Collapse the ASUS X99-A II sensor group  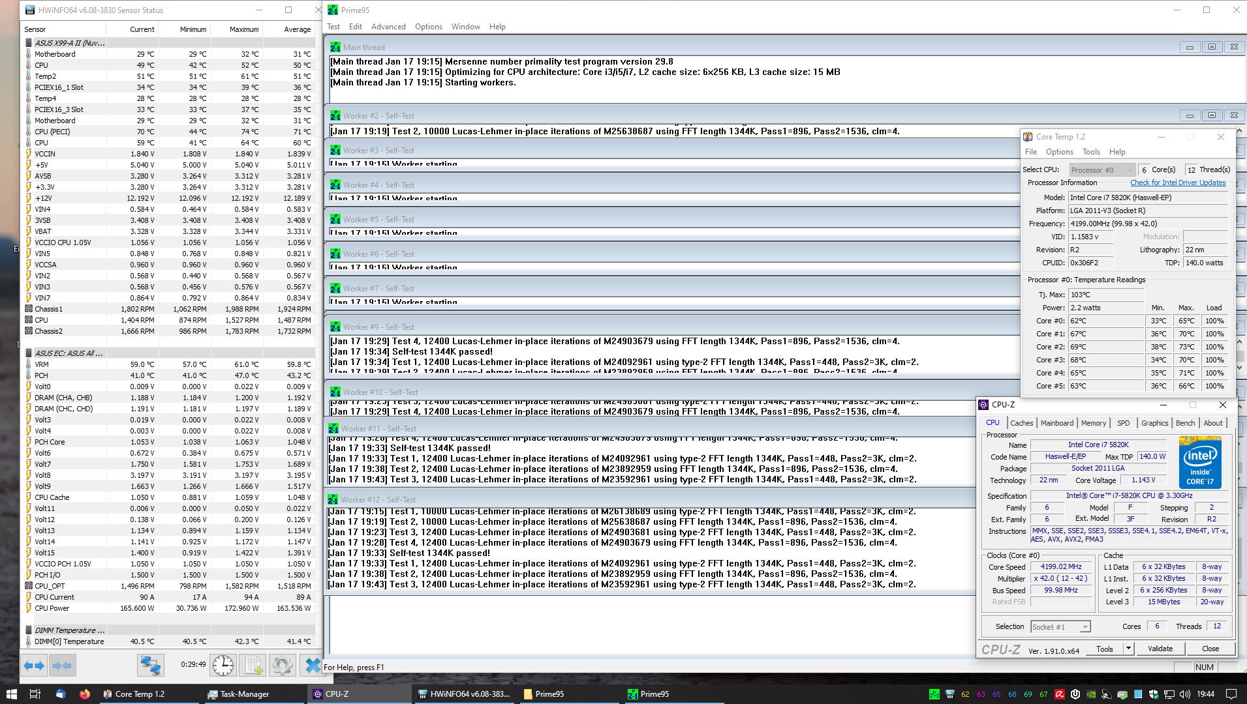pos(28,43)
